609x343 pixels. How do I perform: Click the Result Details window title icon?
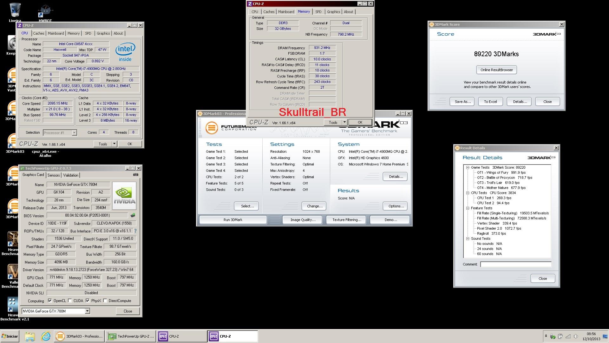pyautogui.click(x=457, y=148)
